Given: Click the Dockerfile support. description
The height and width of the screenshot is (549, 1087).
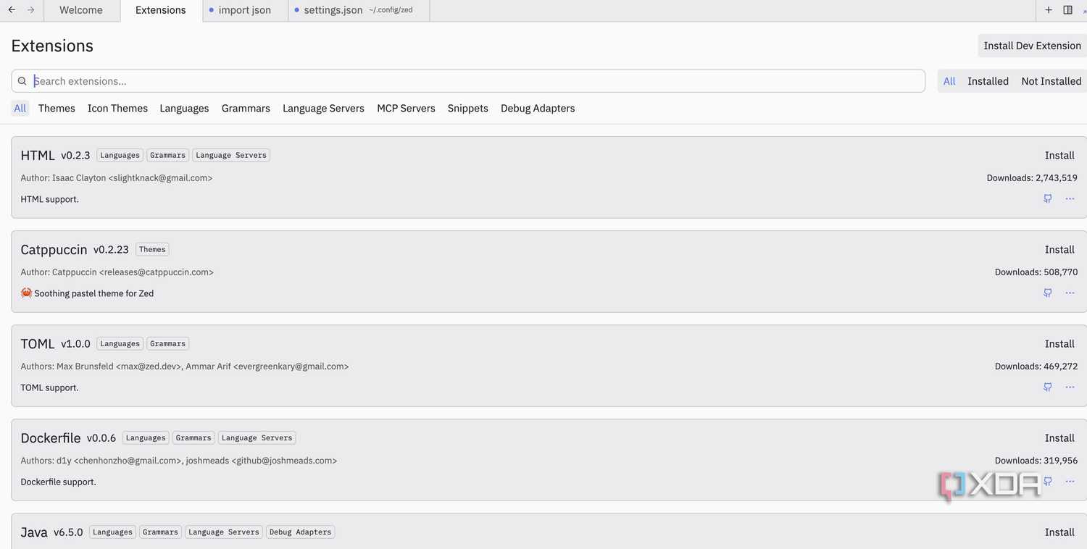Looking at the screenshot, I should [58, 482].
